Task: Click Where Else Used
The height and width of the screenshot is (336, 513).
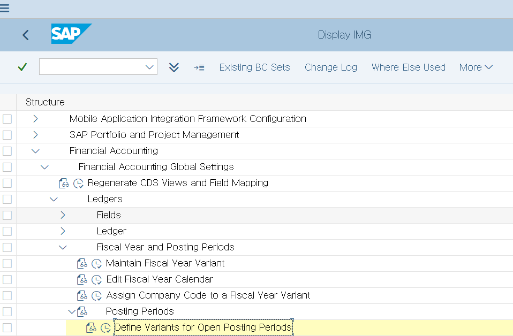Action: [x=408, y=67]
